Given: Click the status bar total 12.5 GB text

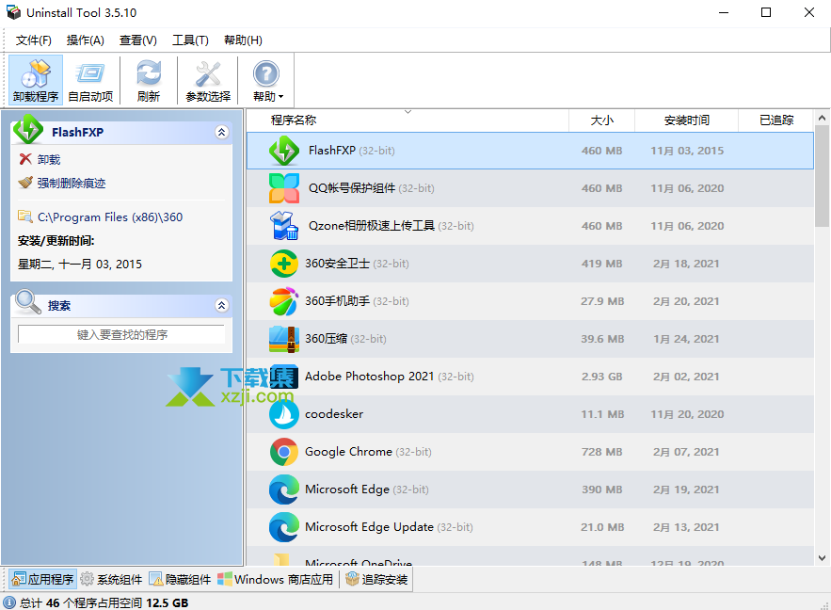Looking at the screenshot, I should pos(167,602).
